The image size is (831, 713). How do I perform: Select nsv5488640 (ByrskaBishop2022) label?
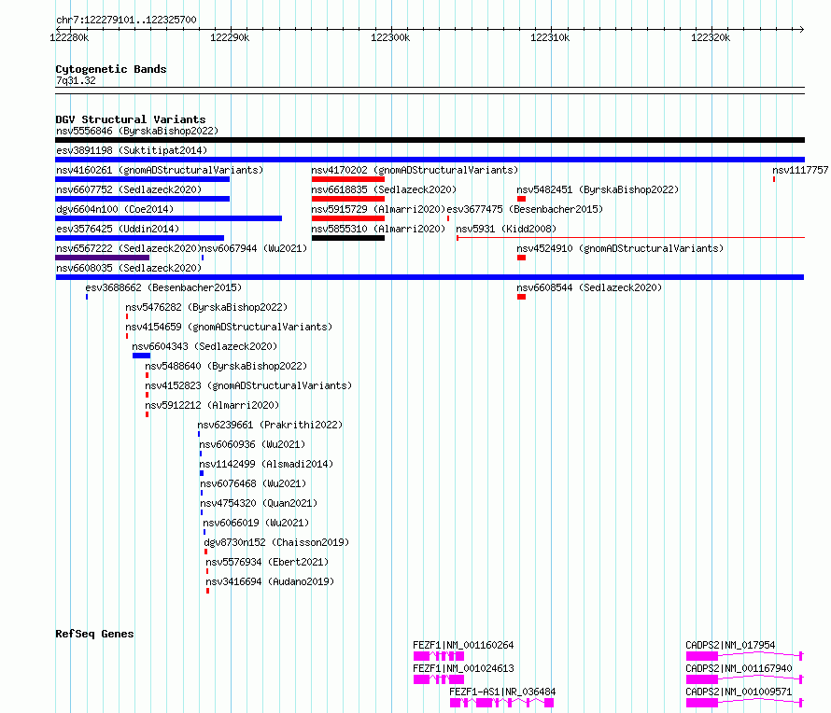coord(226,366)
